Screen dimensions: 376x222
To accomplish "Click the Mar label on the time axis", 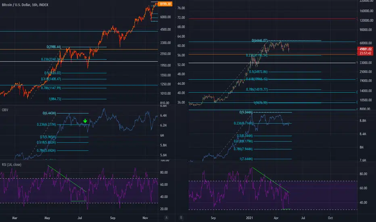I will 15,218.
